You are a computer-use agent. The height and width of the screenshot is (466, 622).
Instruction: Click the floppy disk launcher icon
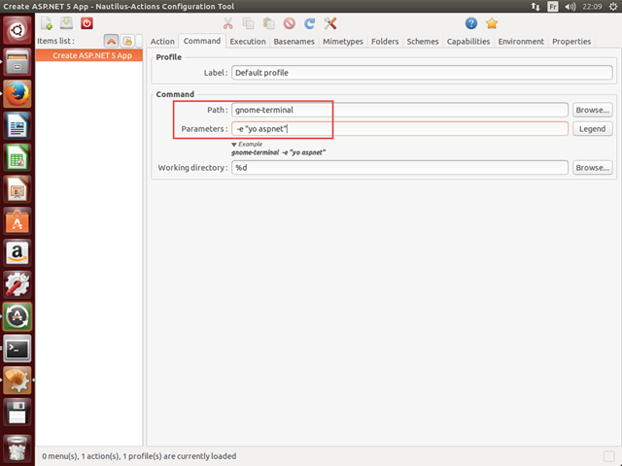(x=17, y=412)
